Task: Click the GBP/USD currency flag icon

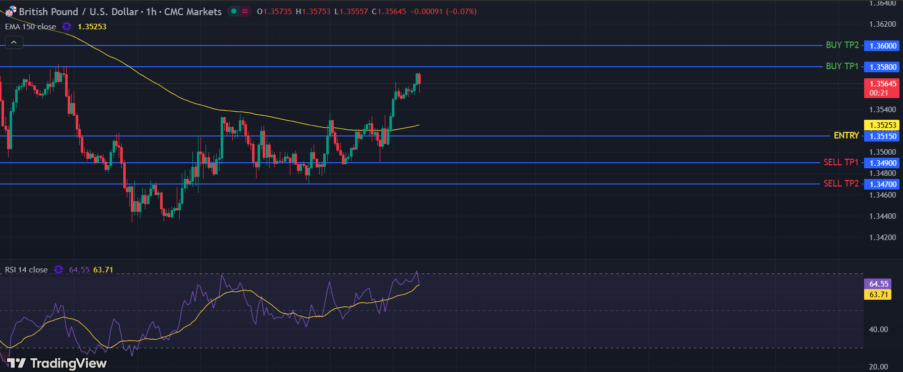Action: 10,12
